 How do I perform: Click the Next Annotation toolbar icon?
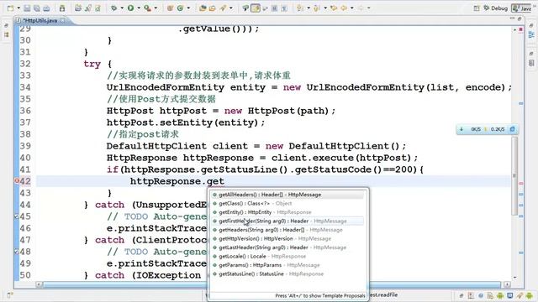tap(301, 8)
